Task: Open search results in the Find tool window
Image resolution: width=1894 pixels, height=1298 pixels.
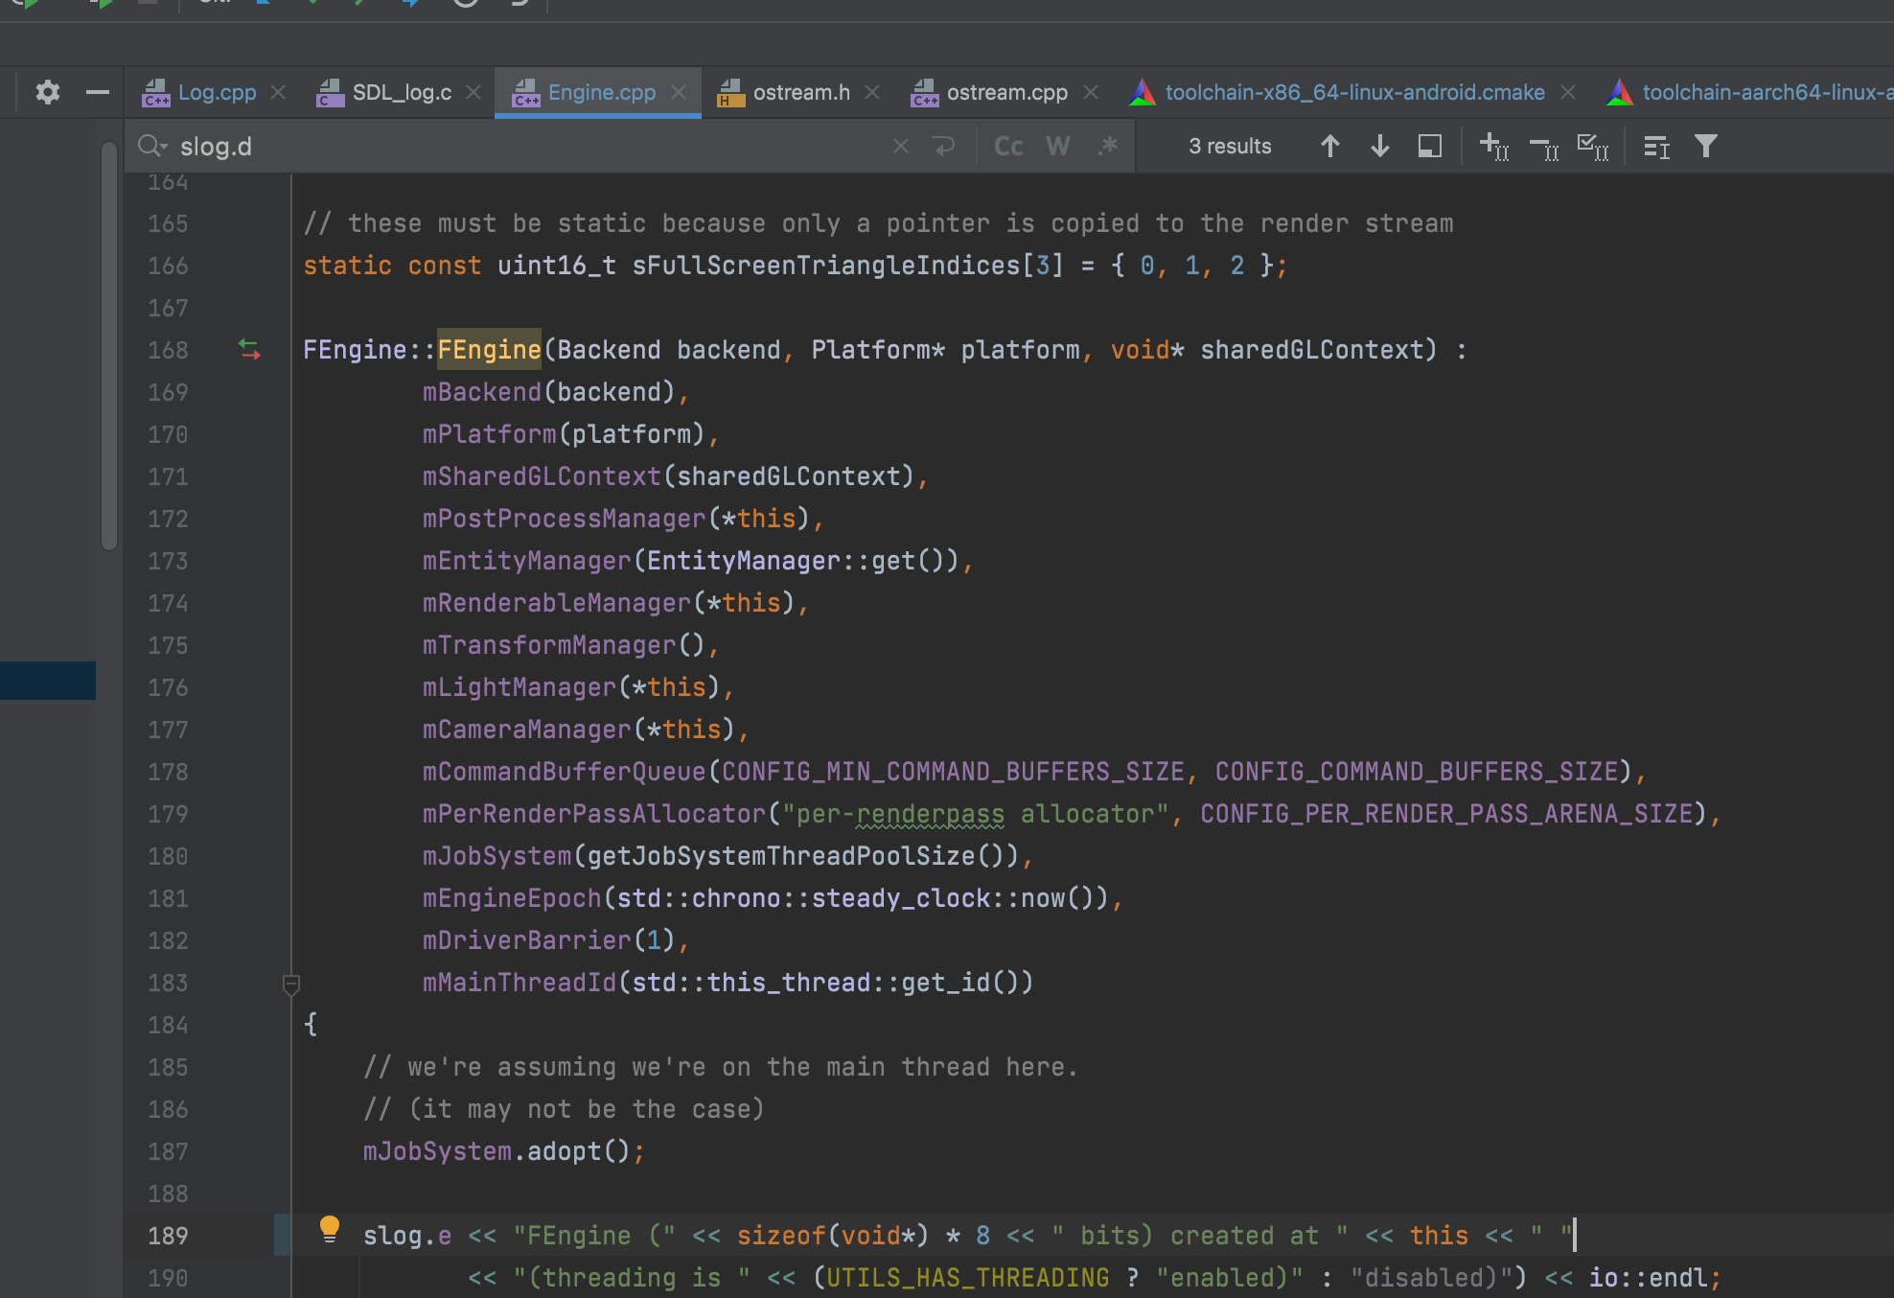Action: pyautogui.click(x=1429, y=146)
